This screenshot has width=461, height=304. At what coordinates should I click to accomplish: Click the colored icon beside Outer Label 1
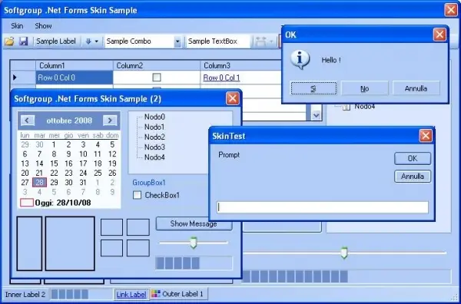click(x=155, y=294)
